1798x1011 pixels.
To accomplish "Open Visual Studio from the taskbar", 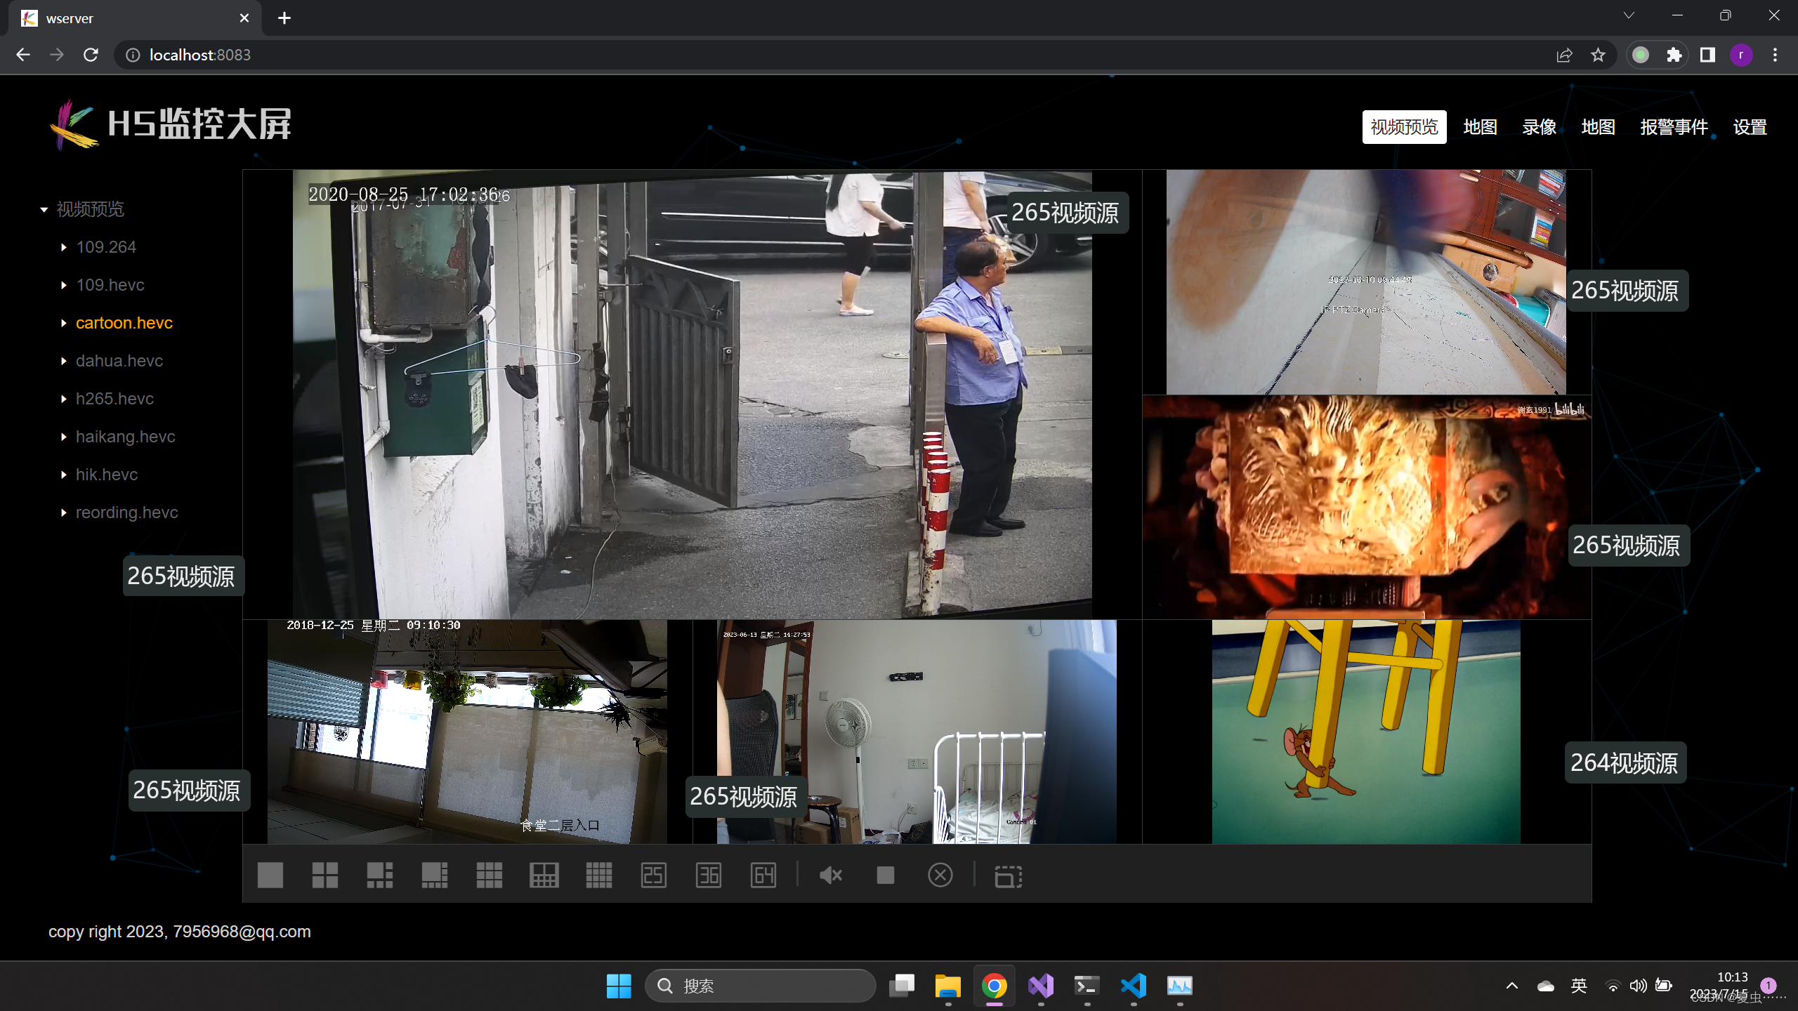I will (1041, 986).
